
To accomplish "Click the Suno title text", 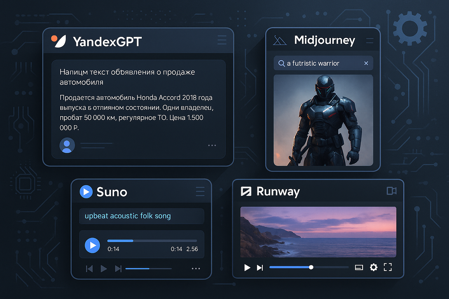I will coord(112,192).
